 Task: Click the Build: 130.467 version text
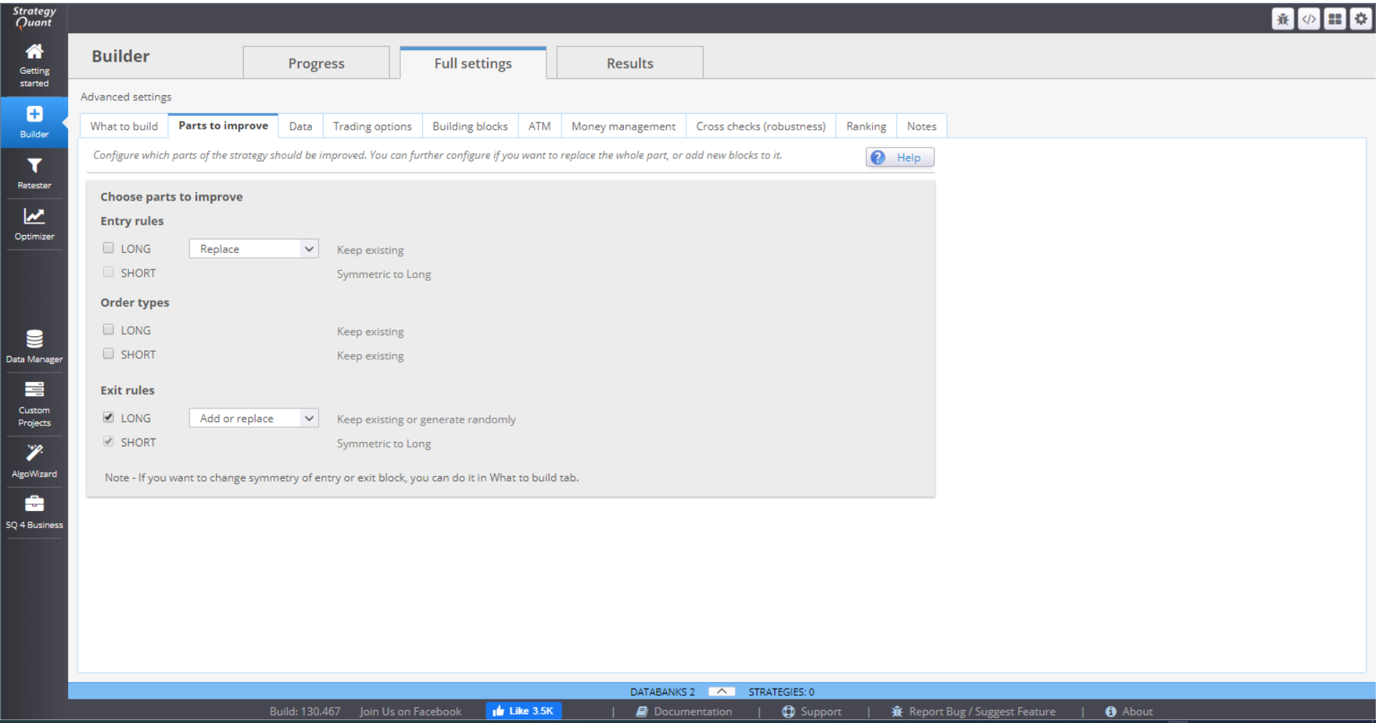tap(305, 712)
